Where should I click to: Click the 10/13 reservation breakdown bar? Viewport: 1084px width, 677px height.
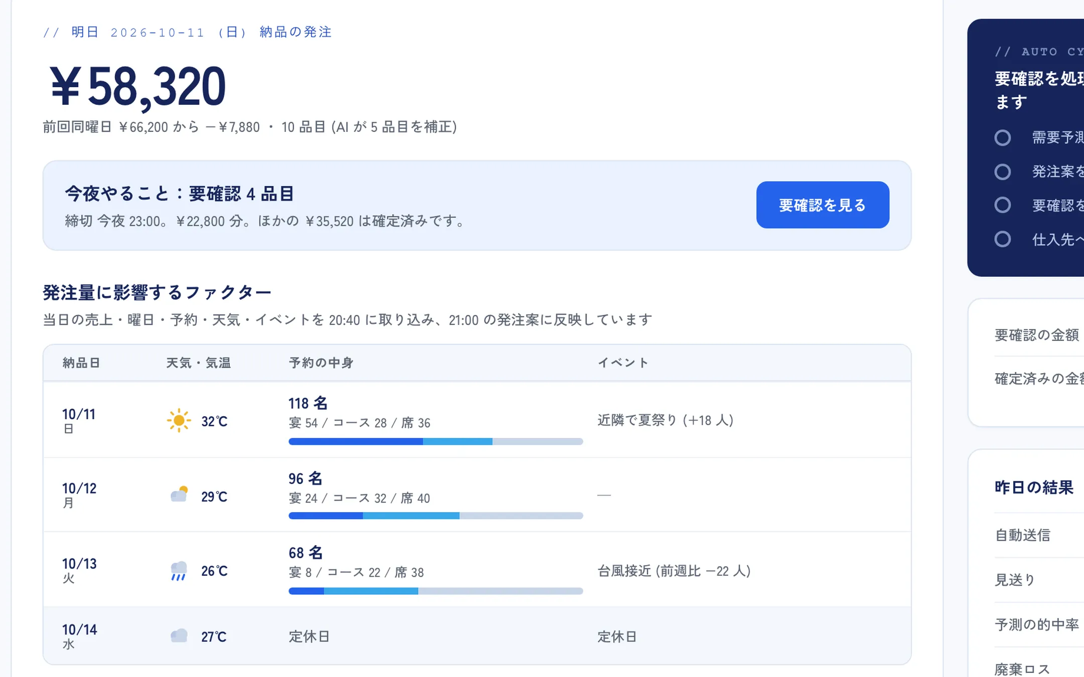[436, 591]
